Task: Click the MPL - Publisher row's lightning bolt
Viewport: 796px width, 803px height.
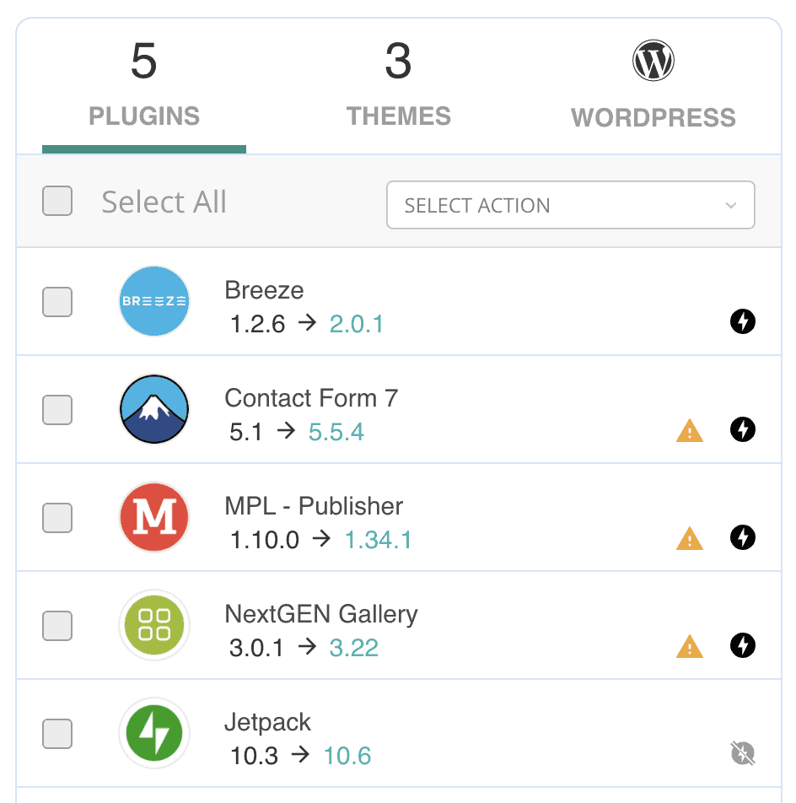Action: pyautogui.click(x=742, y=537)
